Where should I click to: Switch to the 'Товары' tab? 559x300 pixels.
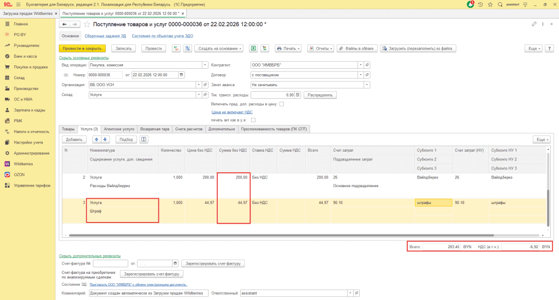click(68, 129)
